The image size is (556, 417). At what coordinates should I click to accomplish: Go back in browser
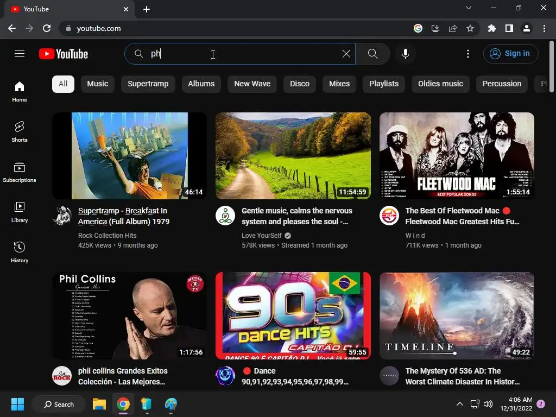pyautogui.click(x=12, y=28)
